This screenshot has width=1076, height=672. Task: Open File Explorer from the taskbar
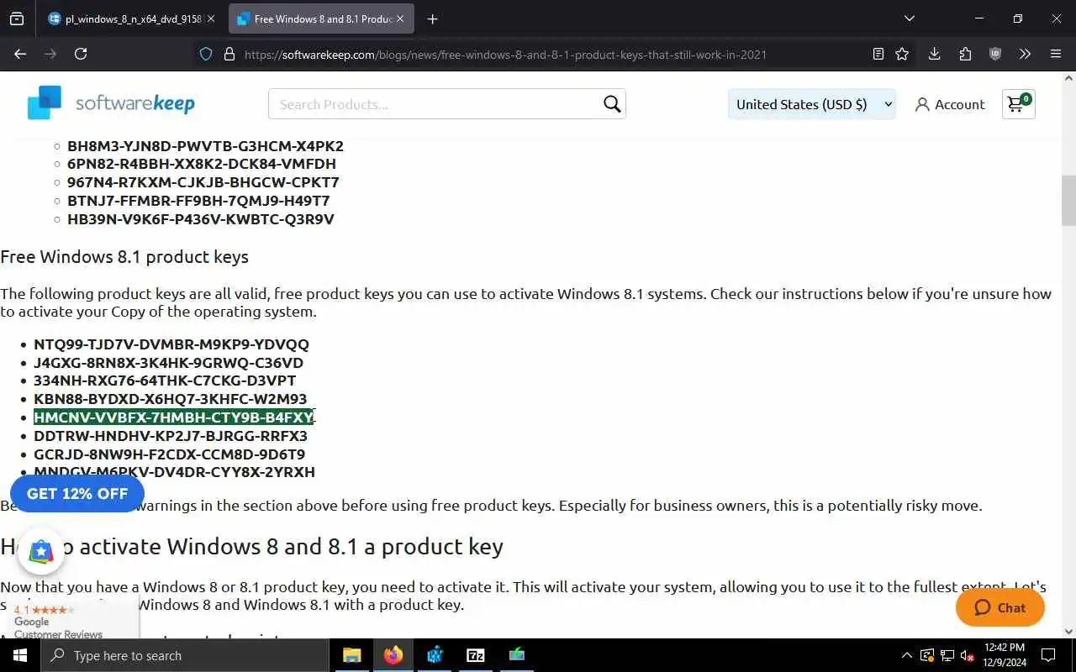point(351,655)
